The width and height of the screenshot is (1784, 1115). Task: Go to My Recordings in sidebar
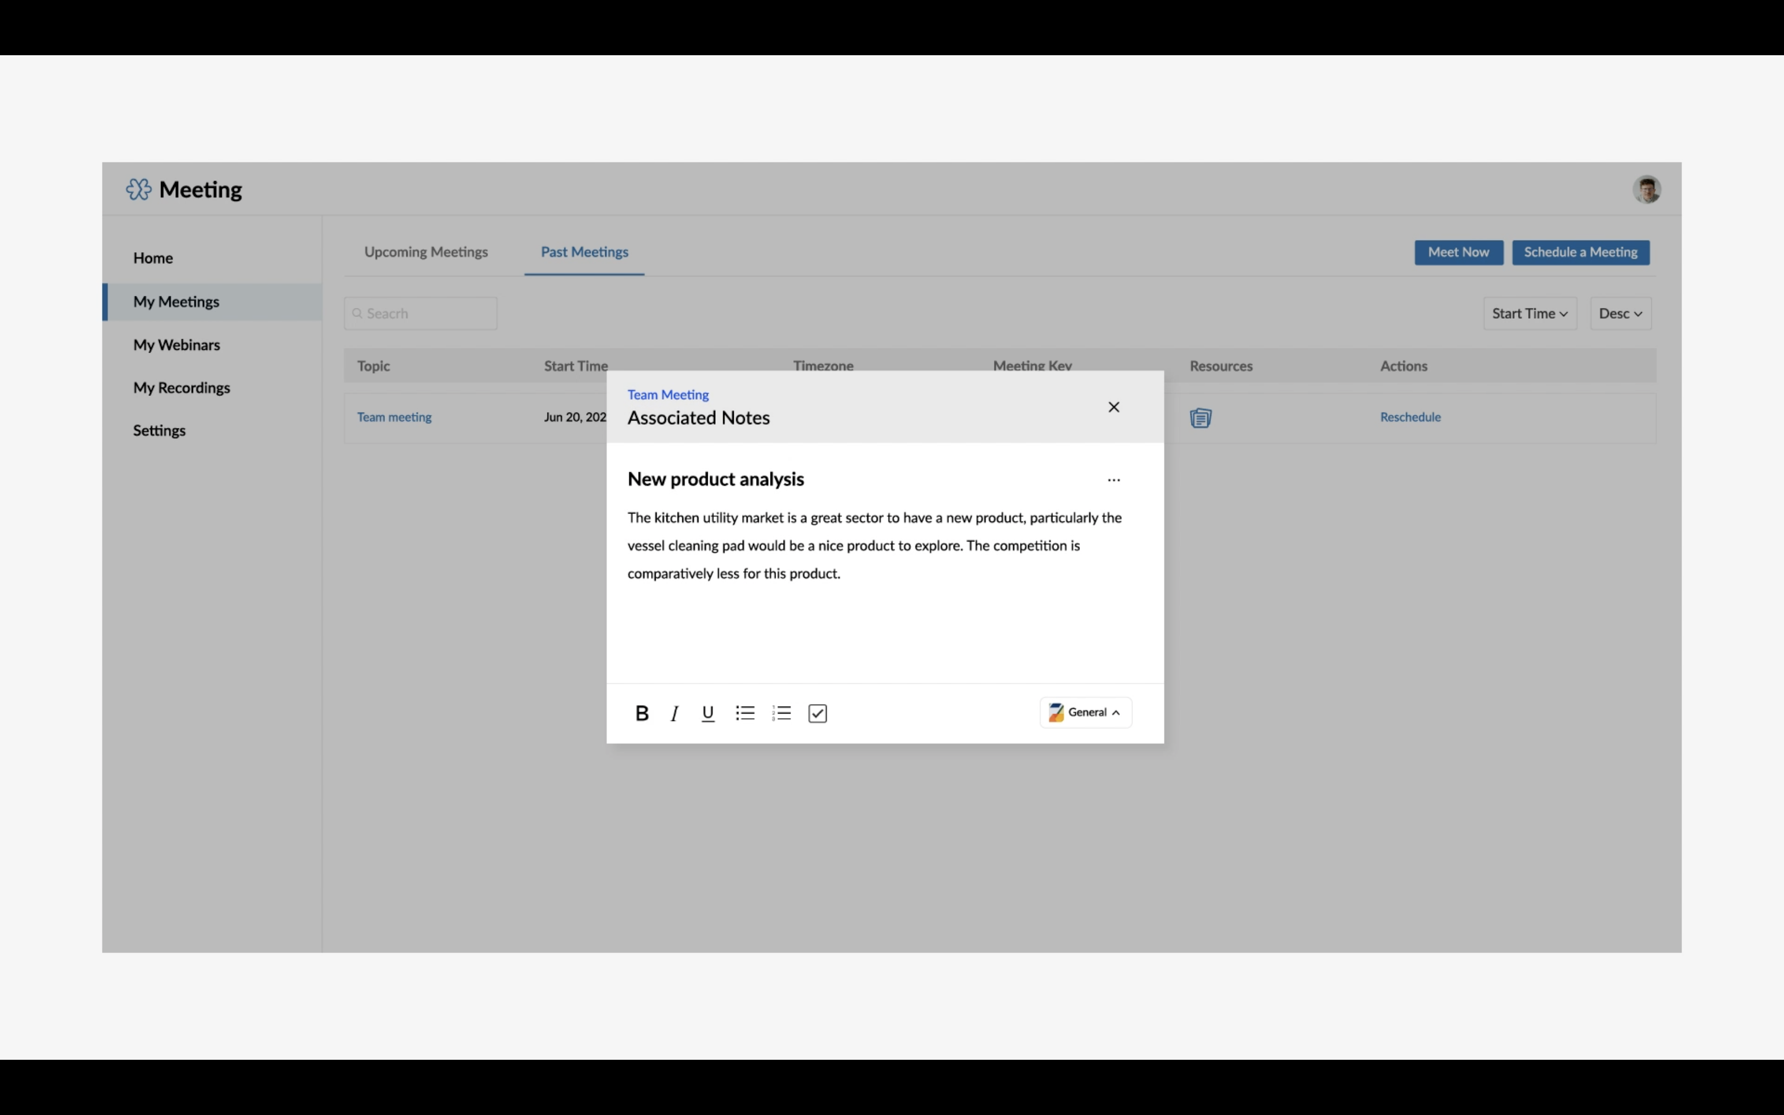[x=182, y=388]
